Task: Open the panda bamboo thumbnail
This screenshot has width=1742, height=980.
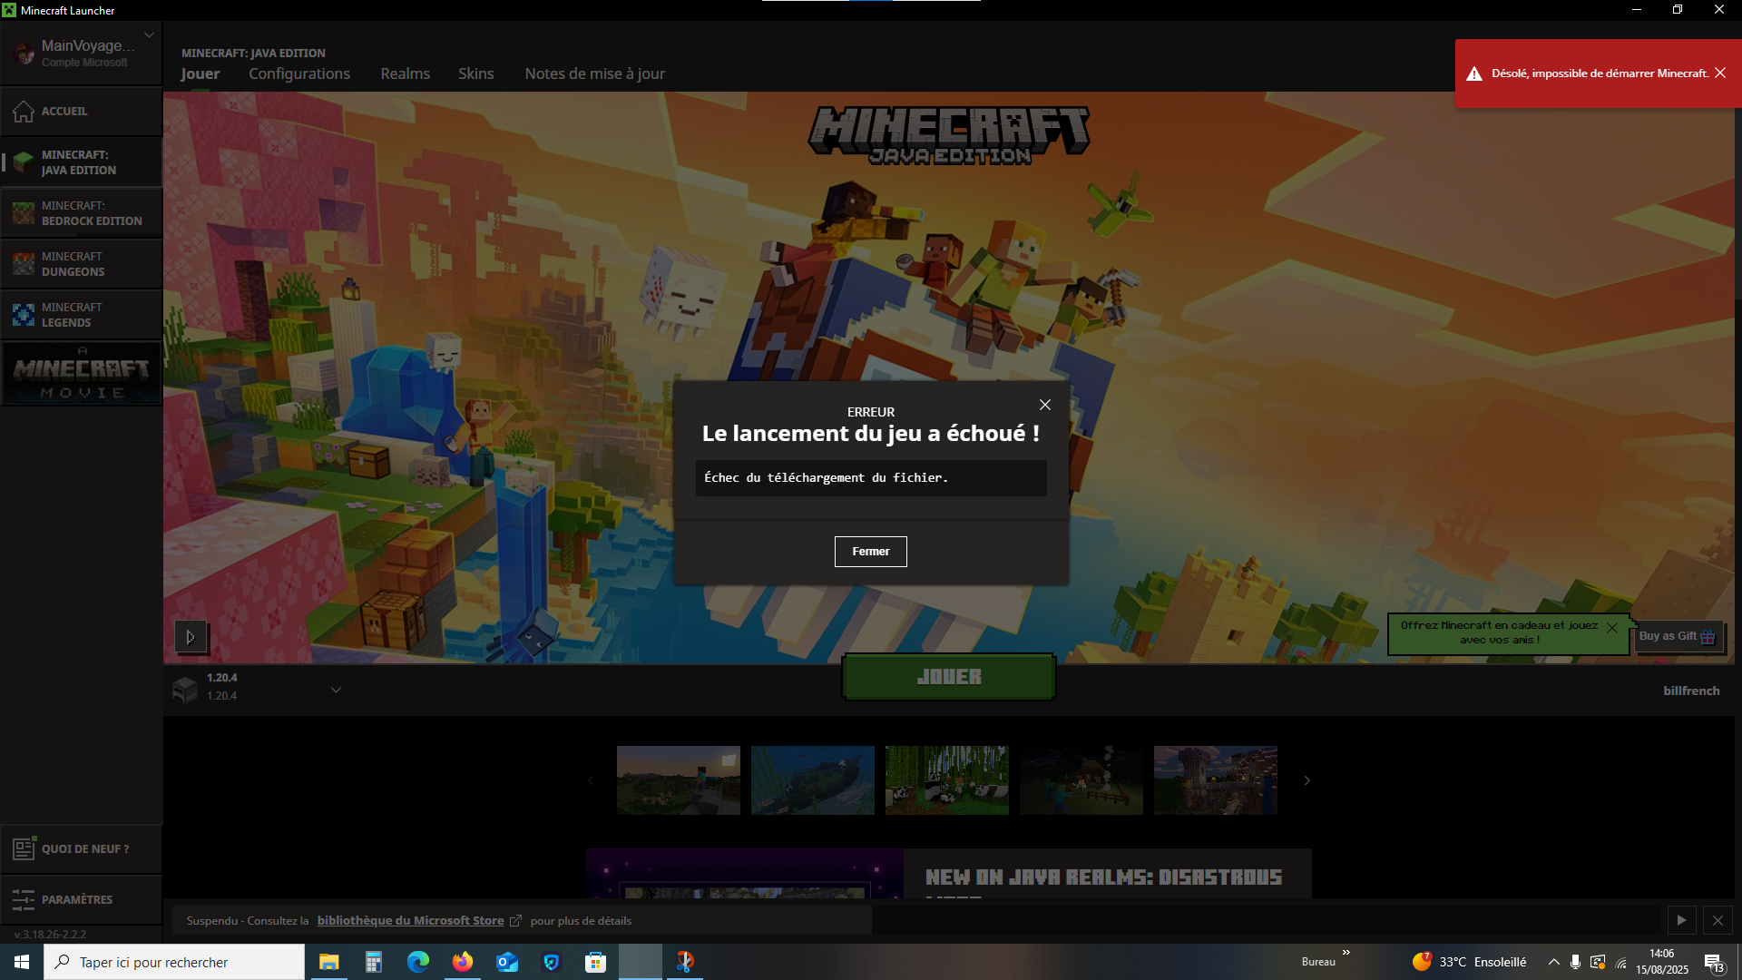Action: pos(947,780)
